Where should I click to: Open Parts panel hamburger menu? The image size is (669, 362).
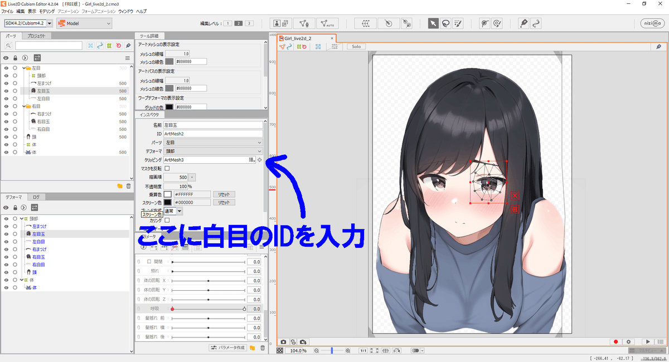coord(127,57)
